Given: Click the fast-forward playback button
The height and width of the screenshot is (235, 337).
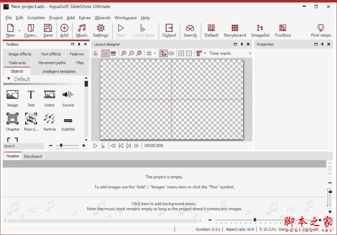Looking at the screenshot, I should click(136, 146).
